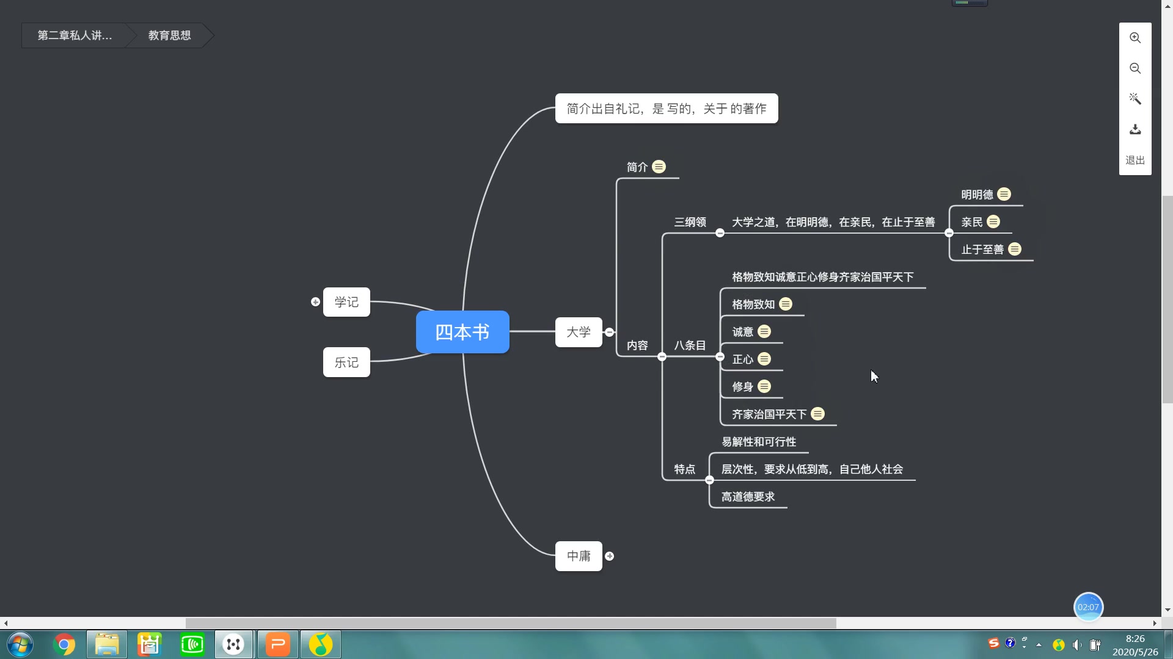The height and width of the screenshot is (659, 1173).
Task: Show hidden tray icons arrow
Action: click(1039, 645)
